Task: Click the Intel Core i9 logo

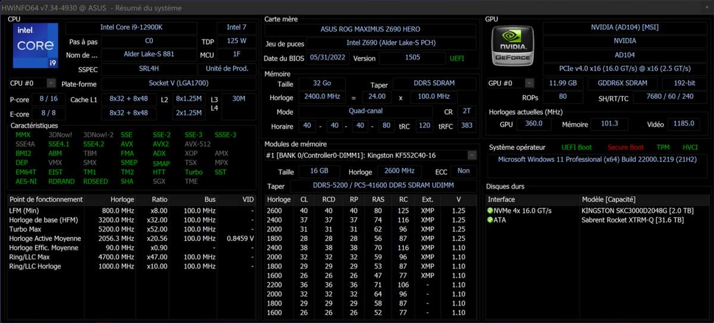Action: pyautogui.click(x=36, y=45)
